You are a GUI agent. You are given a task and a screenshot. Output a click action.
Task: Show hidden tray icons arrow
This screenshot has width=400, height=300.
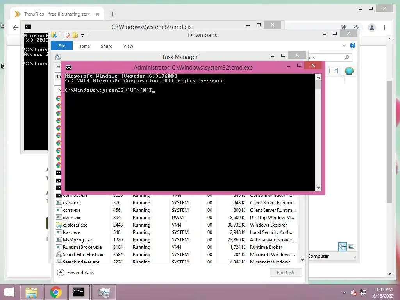pos(344,293)
